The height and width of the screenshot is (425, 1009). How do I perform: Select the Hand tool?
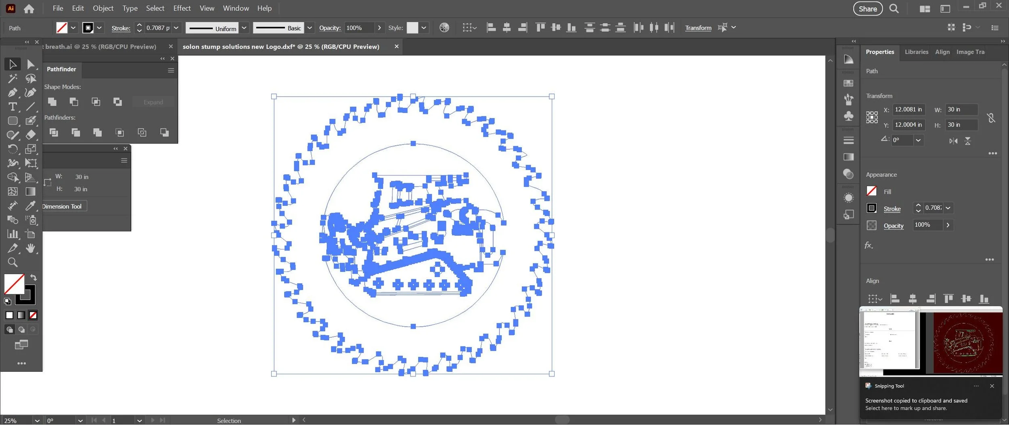31,248
